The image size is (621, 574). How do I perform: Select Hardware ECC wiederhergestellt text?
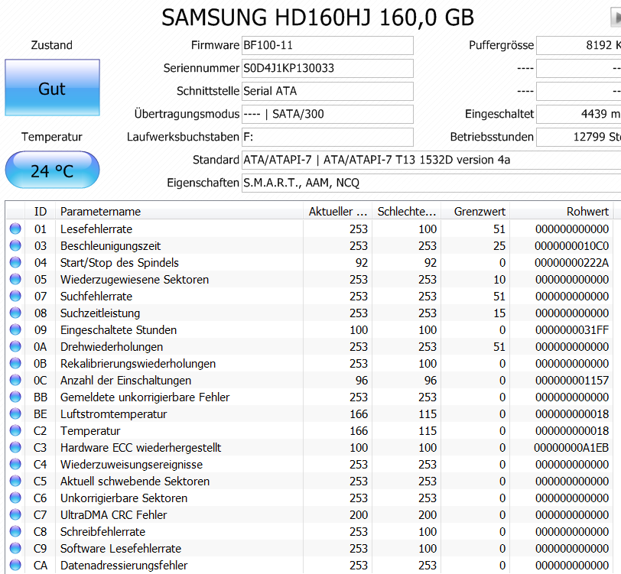point(141,448)
